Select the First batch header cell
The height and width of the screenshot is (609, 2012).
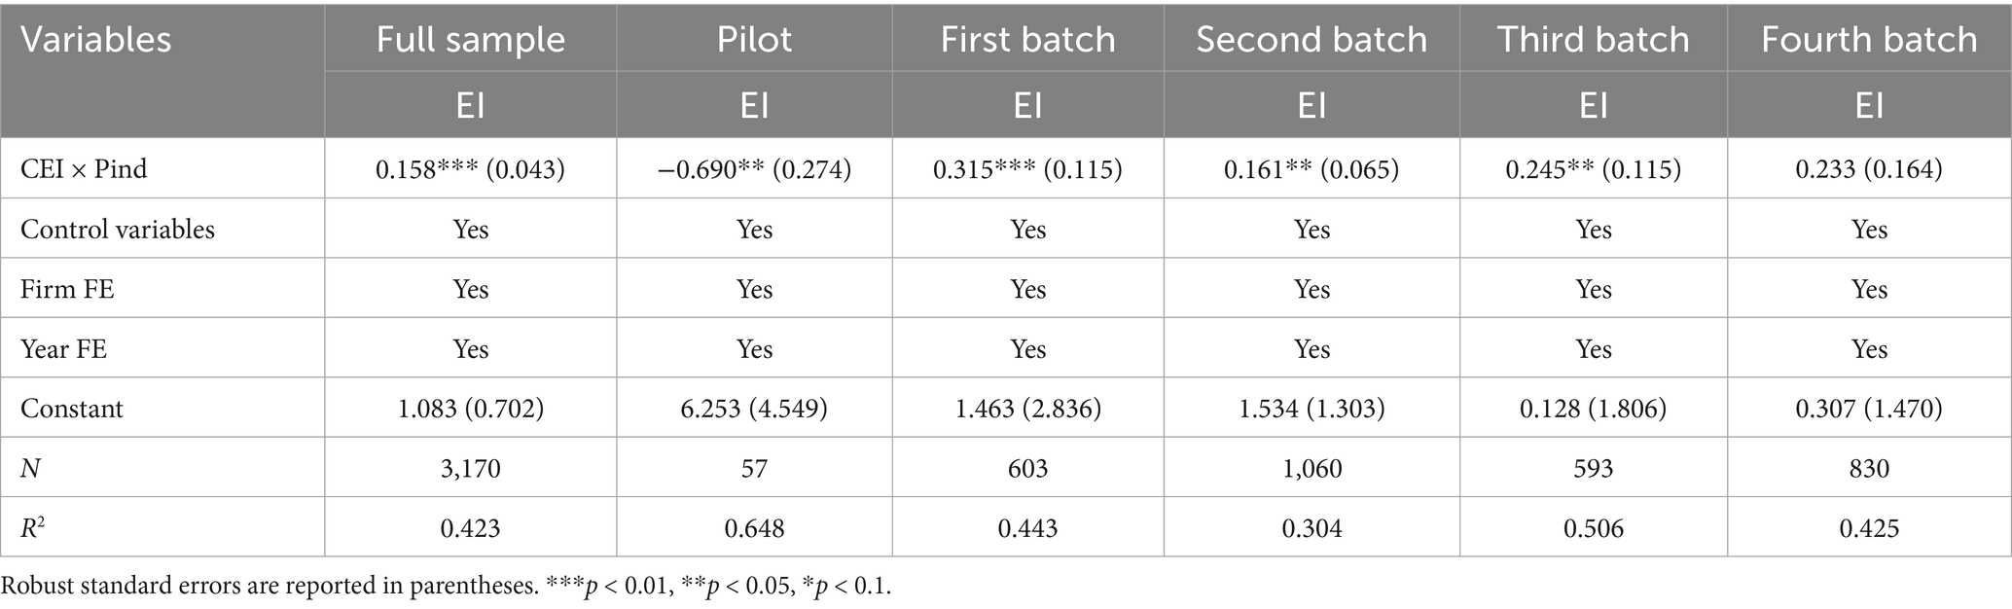point(1027,40)
